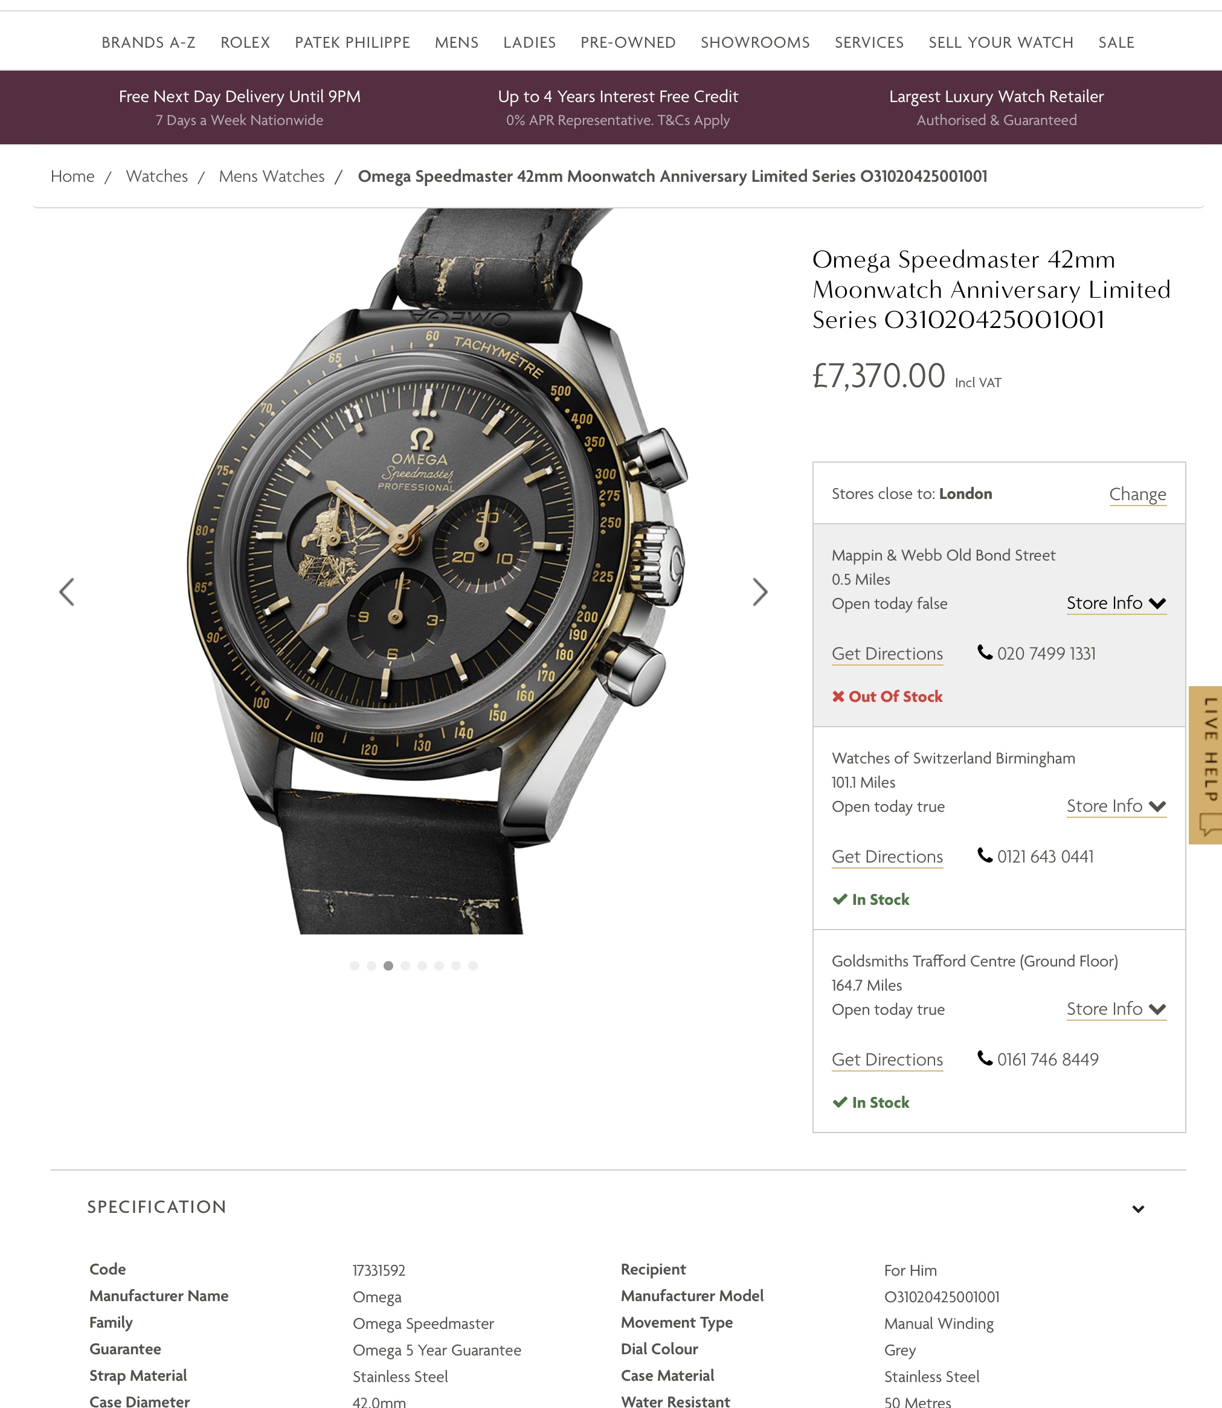Click Birmingham store phone icon
Screen dimensions: 1222x1408
coord(985,855)
